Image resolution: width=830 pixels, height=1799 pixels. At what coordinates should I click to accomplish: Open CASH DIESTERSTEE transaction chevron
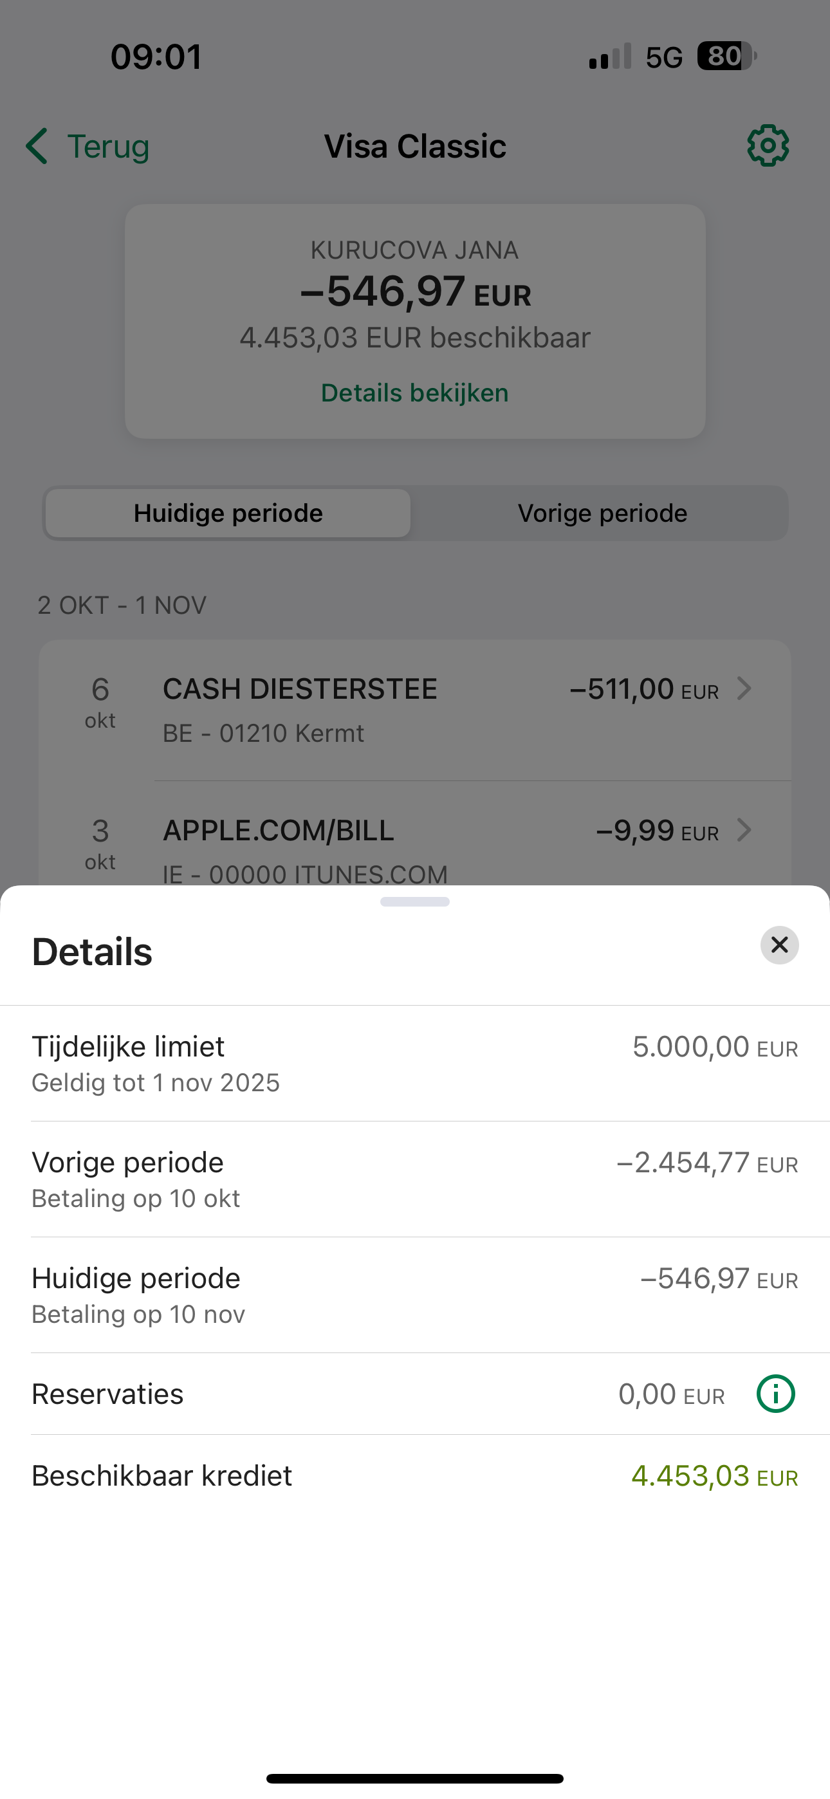coord(745,689)
